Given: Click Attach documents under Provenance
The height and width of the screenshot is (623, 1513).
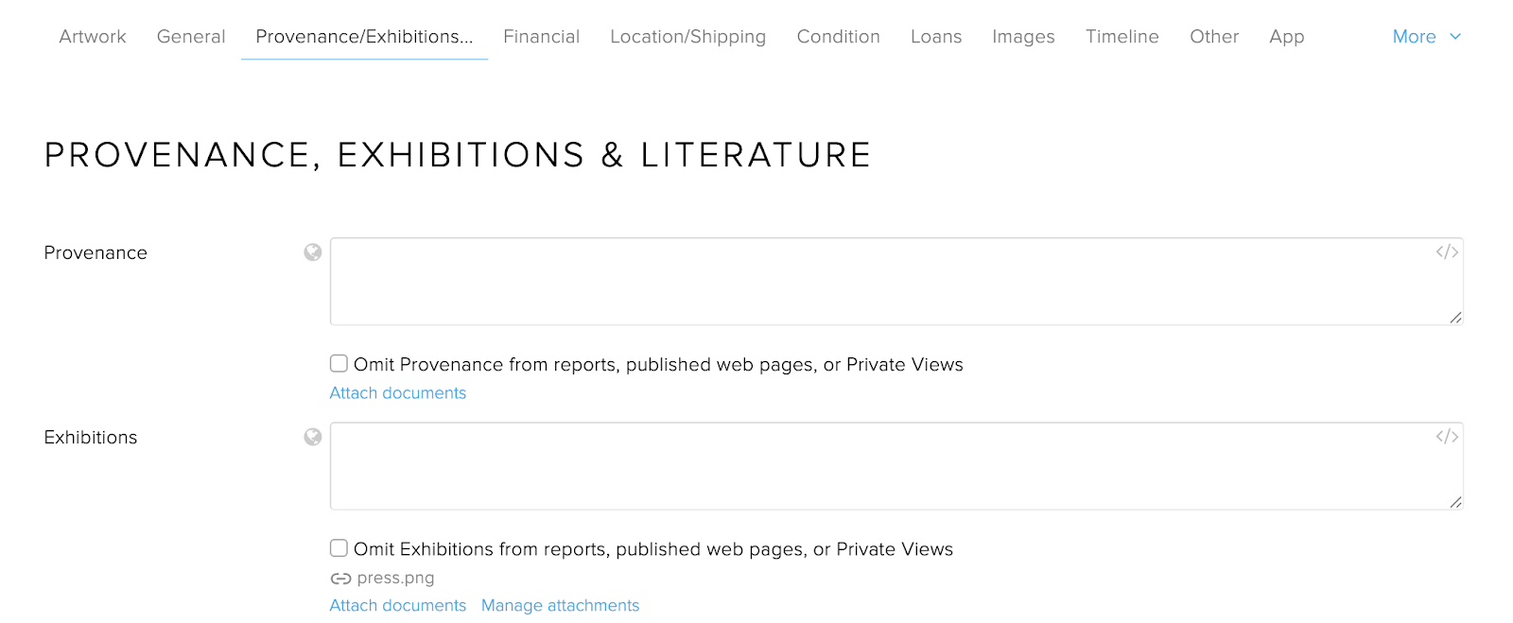Looking at the screenshot, I should tap(397, 393).
